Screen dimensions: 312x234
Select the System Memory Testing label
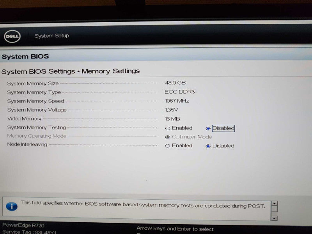coord(36,128)
